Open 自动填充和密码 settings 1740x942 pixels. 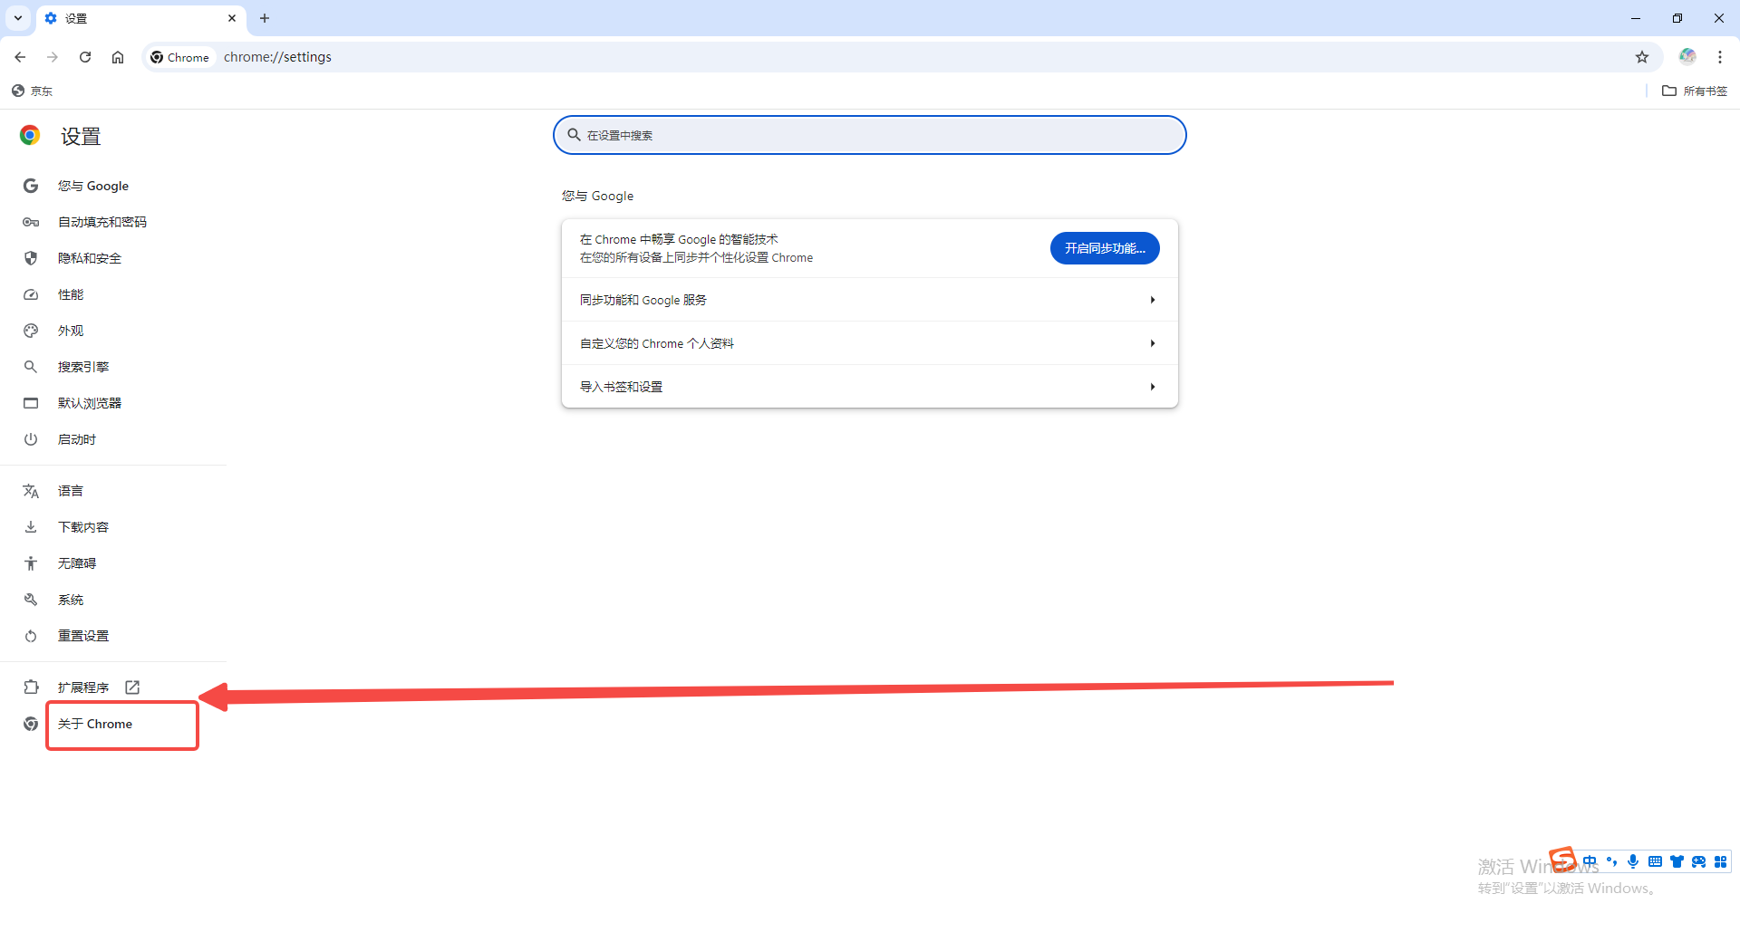tap(102, 222)
